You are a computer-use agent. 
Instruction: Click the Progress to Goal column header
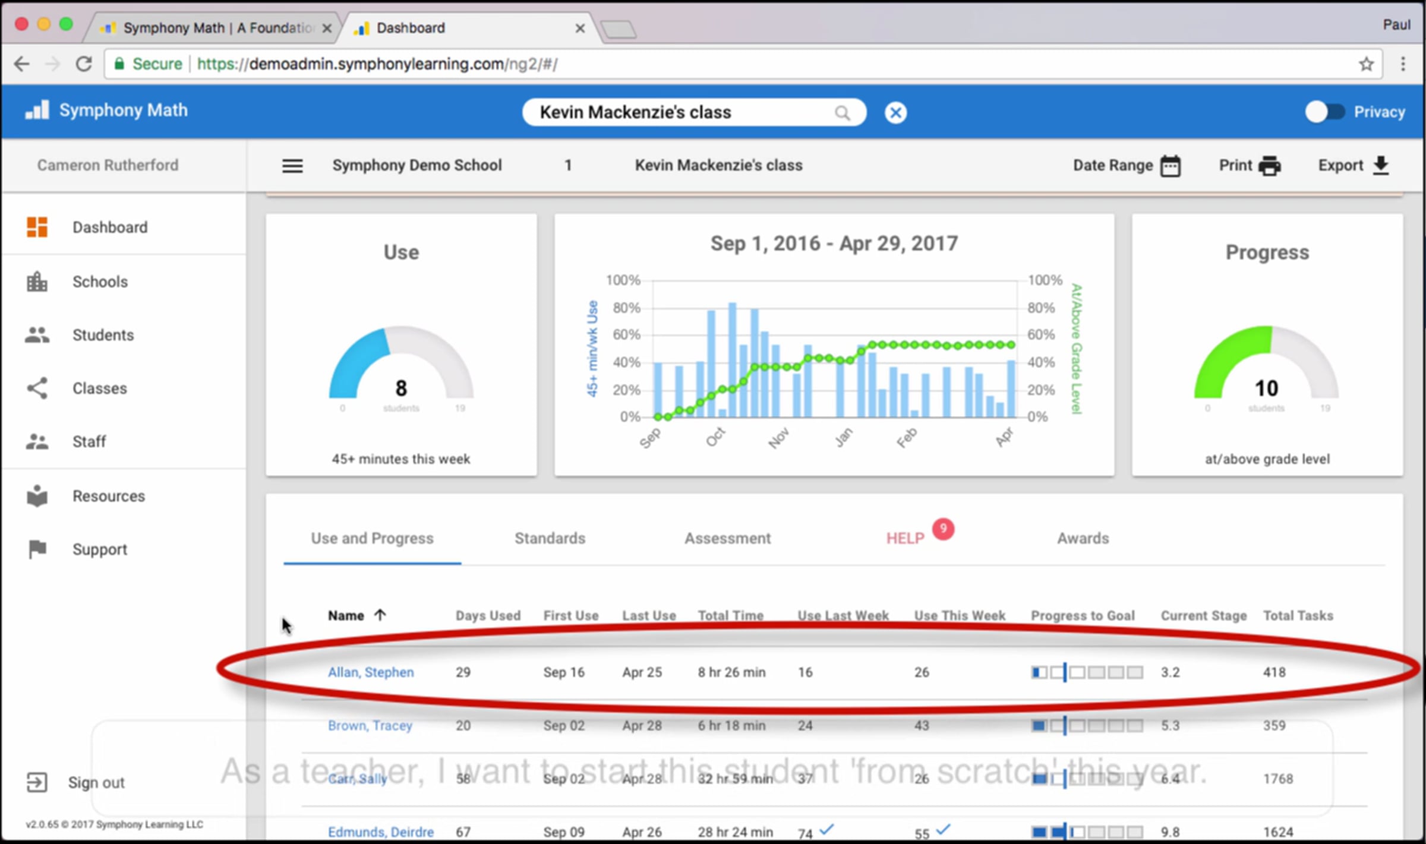[1083, 615]
